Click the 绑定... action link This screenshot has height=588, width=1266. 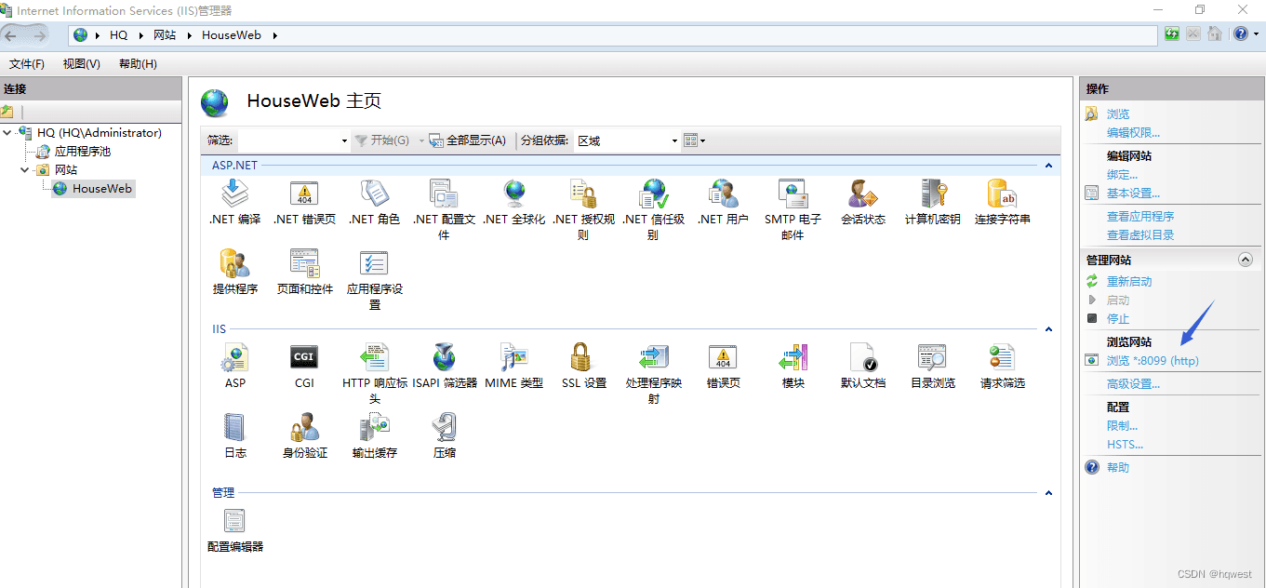point(1122,175)
